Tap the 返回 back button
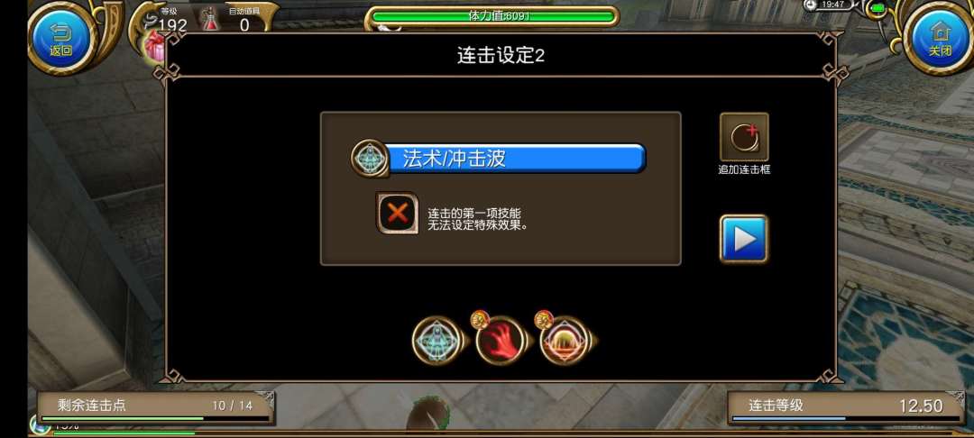974x438 pixels. (x=61, y=39)
